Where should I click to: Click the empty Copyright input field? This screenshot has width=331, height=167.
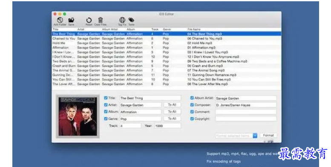pyautogui.click(x=246, y=119)
